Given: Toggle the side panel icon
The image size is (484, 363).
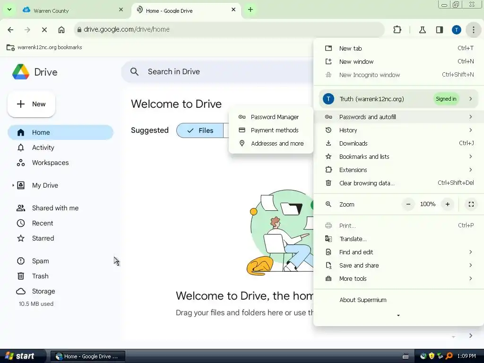Looking at the screenshot, I should coord(440,30).
